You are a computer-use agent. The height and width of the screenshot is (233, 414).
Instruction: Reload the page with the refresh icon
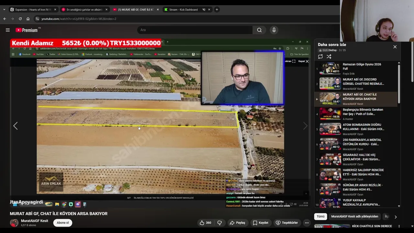[20, 19]
